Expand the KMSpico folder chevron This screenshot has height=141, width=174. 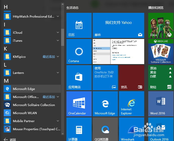(58, 57)
